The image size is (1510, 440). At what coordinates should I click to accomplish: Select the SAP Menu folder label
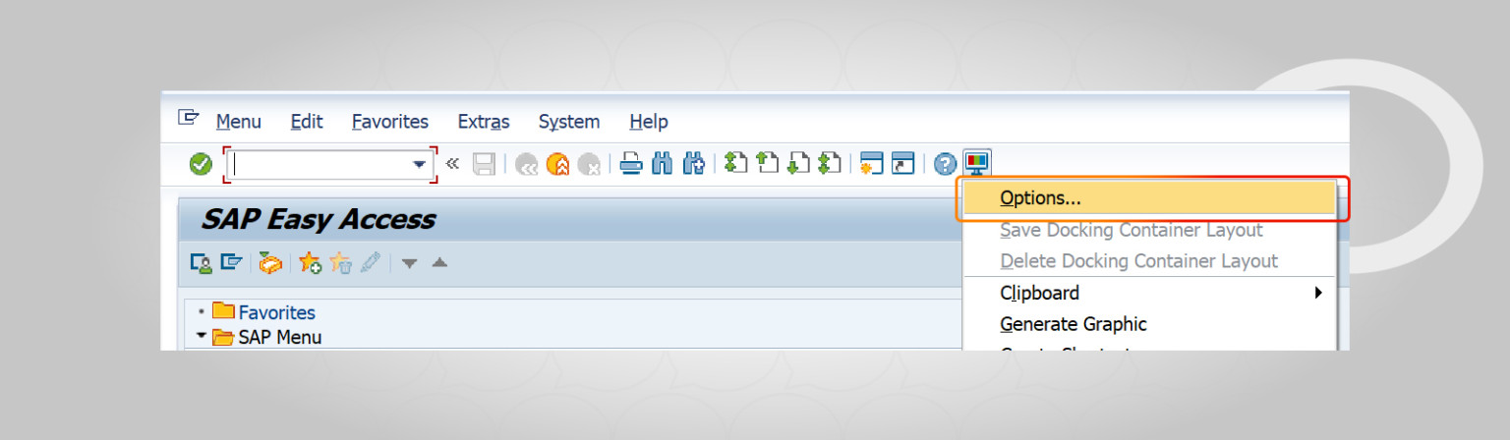tap(280, 337)
